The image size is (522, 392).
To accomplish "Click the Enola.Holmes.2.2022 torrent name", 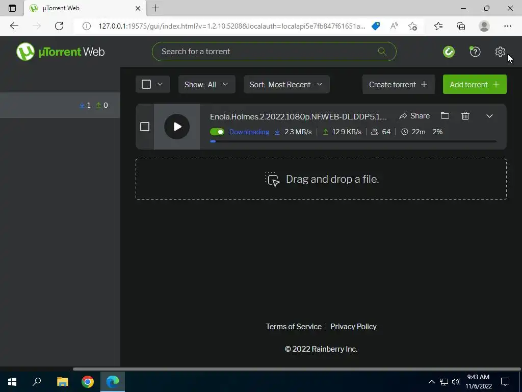I will pyautogui.click(x=298, y=117).
